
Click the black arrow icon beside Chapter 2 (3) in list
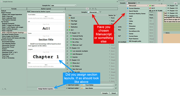click(x=70, y=48)
